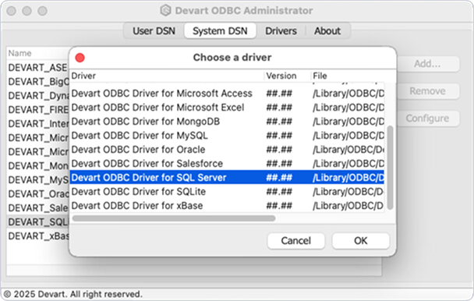
Task: Select Devart ODBC Driver for SQL Server row
Action: click(x=227, y=178)
